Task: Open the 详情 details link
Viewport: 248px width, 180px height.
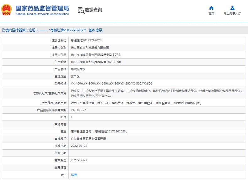Action: [74, 175]
